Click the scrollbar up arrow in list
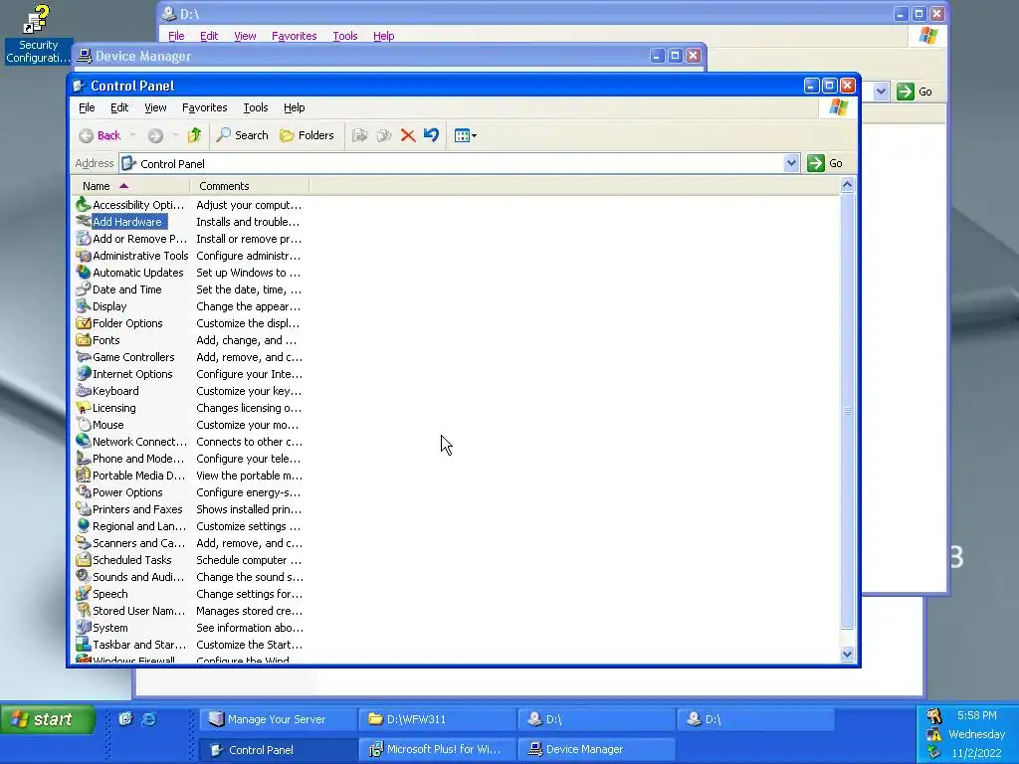Screen dimensions: 1019x764 [x=847, y=185]
